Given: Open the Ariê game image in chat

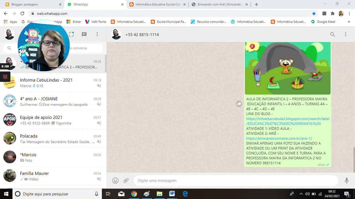Looking at the screenshot, I should 288,68.
